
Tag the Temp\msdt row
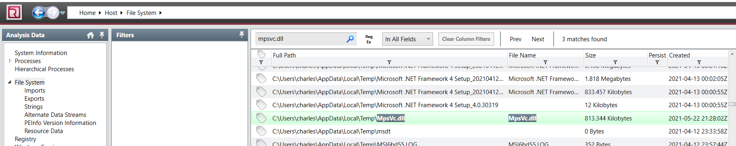[261, 131]
